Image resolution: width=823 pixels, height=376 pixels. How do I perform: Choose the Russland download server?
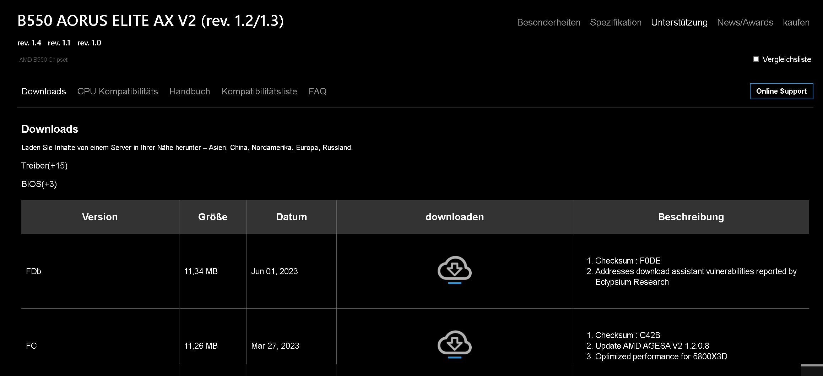337,148
